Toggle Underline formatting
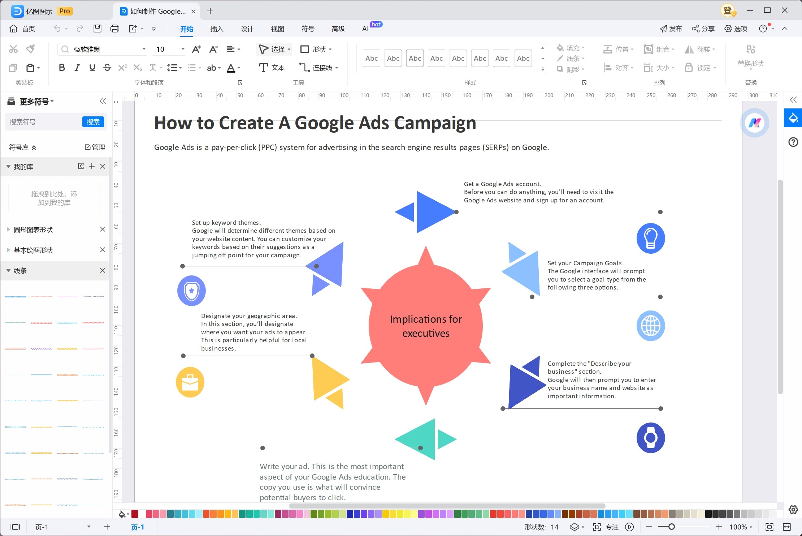The width and height of the screenshot is (802, 536). click(x=92, y=68)
